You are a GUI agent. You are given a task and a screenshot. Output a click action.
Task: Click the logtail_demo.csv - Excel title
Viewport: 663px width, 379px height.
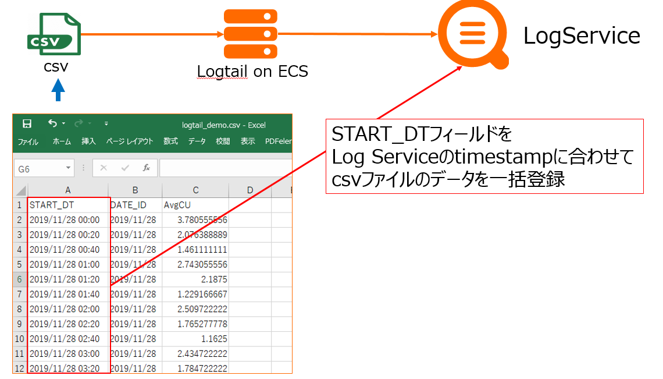pos(224,125)
